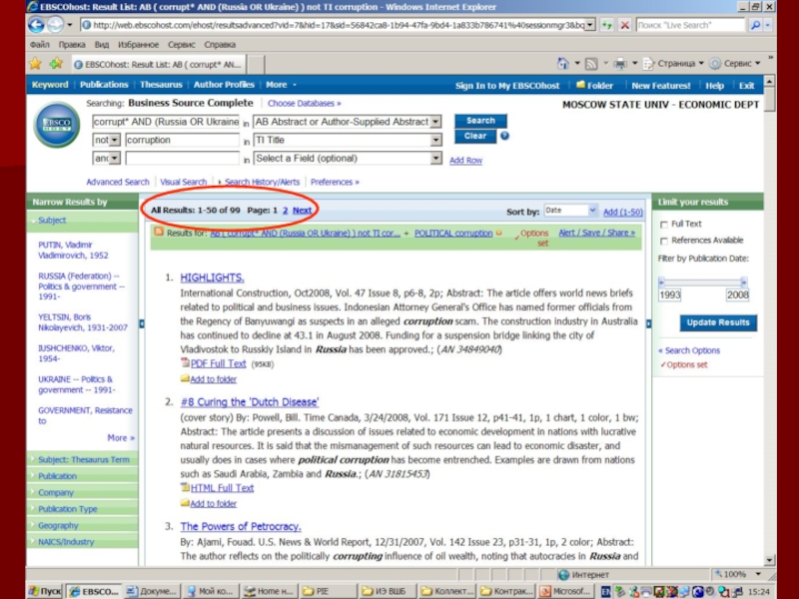Open the Publications tab in EBSCO
Image resolution: width=799 pixels, height=599 pixels.
[104, 85]
